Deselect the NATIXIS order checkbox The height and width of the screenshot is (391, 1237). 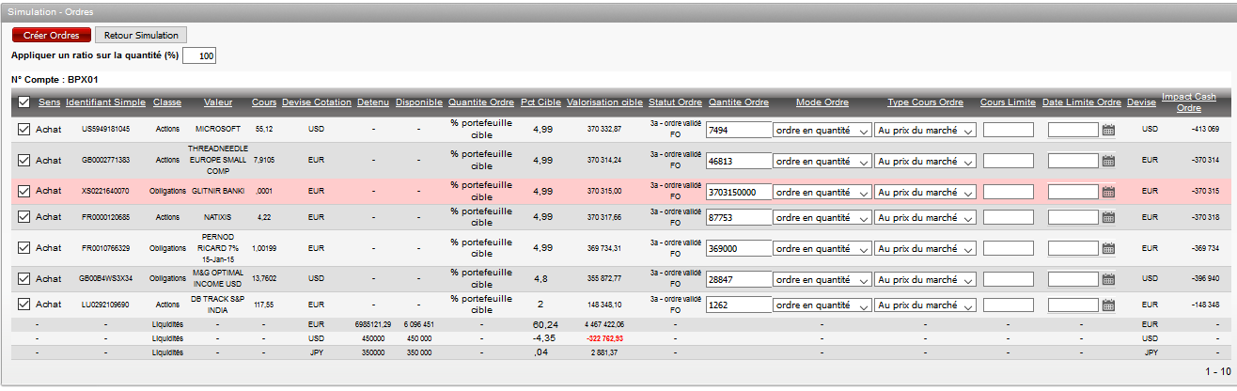tap(24, 217)
